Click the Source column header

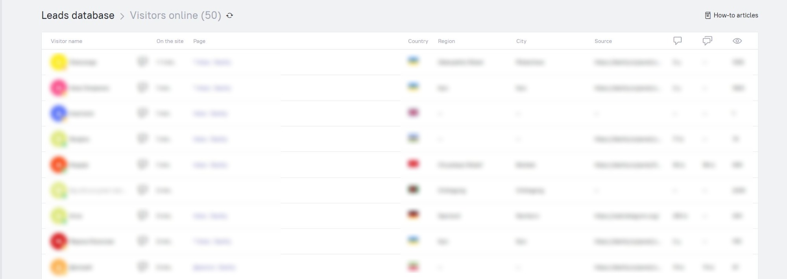click(603, 41)
